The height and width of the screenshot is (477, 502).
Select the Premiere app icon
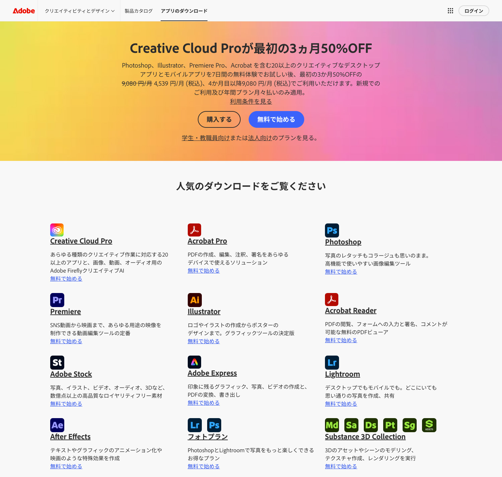[57, 300]
